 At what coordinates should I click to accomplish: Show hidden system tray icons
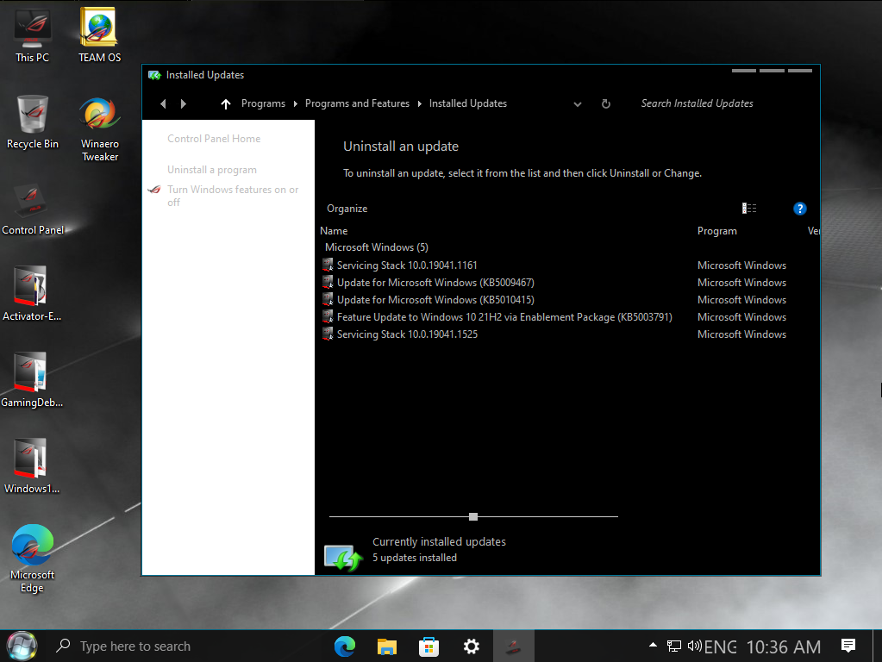pyautogui.click(x=653, y=645)
